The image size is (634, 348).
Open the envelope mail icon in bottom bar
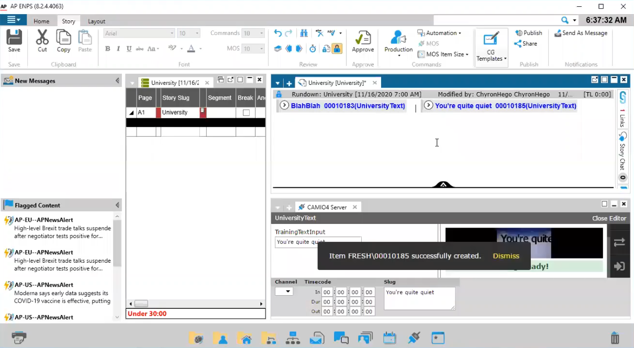317,338
